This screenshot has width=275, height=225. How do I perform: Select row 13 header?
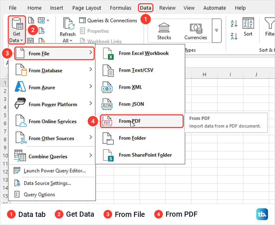pos(5,180)
